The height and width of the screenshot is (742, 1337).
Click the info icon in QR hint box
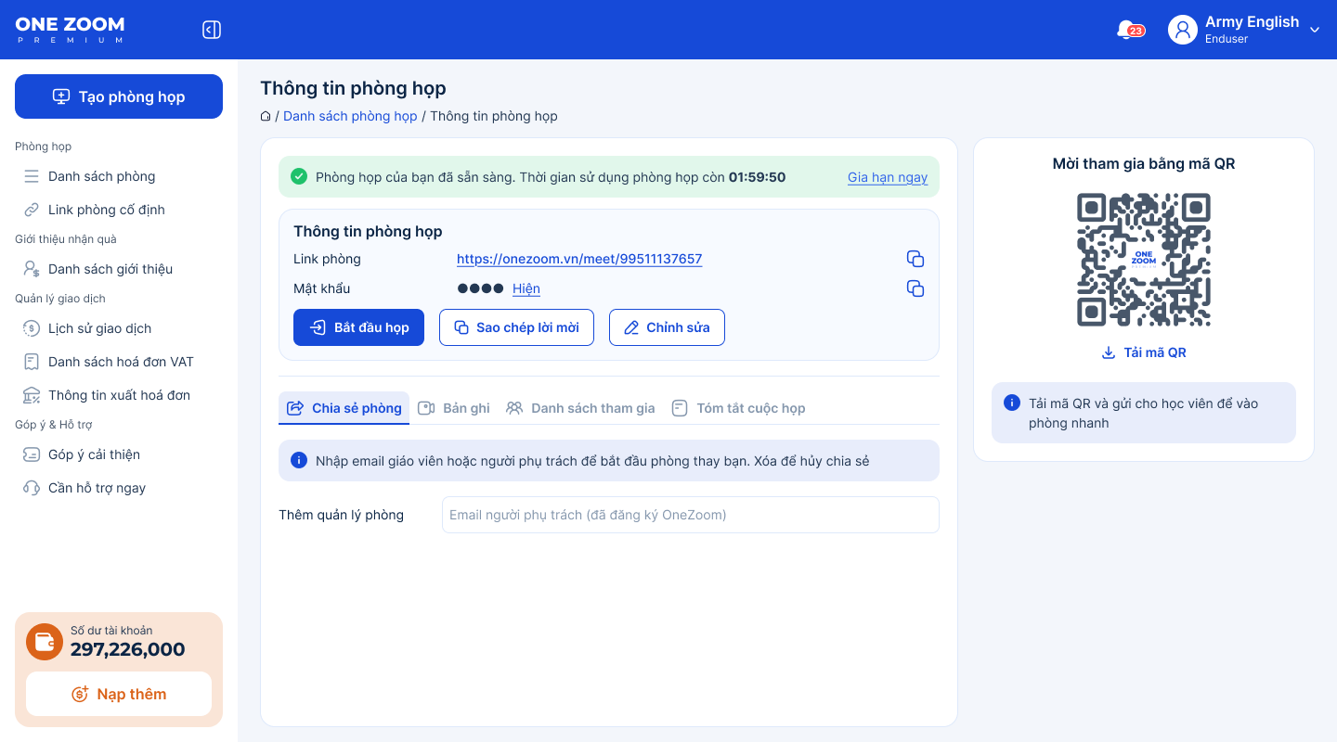coord(1012,403)
